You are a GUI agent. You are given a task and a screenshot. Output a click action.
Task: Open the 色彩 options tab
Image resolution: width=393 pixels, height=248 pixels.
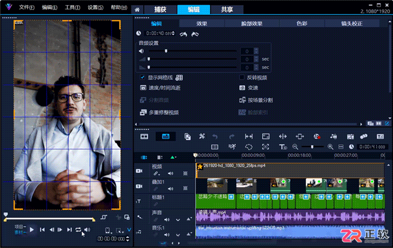coord(302,24)
